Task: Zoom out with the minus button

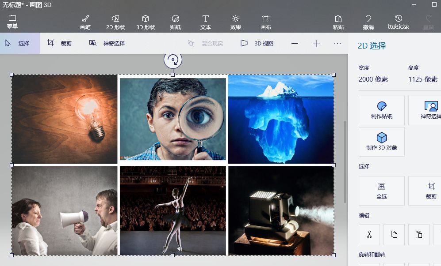Action: point(295,43)
